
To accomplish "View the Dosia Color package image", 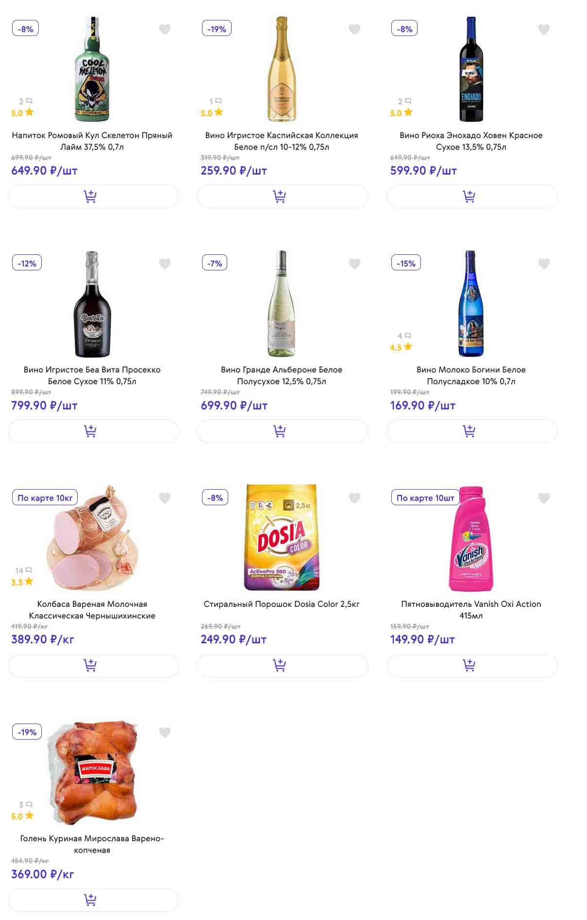I will [x=282, y=537].
